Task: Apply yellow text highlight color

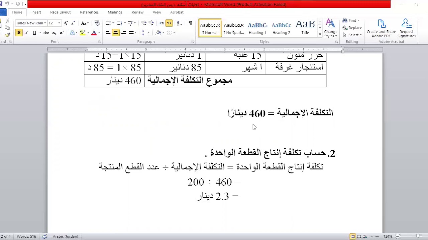Action: [x=83, y=33]
